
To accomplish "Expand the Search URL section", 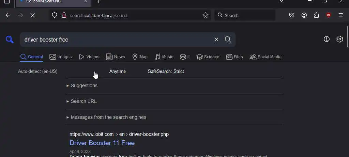I will coord(81,101).
